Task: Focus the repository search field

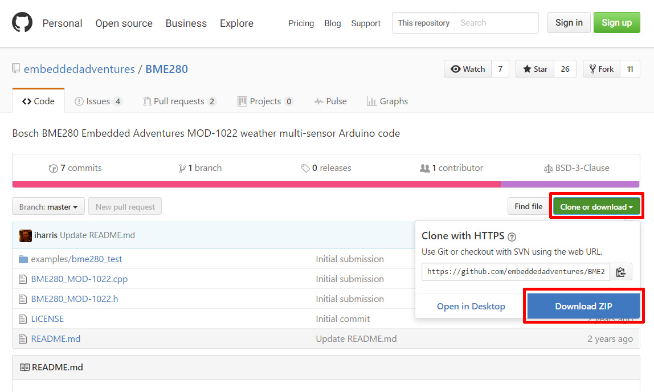Action: [x=496, y=23]
